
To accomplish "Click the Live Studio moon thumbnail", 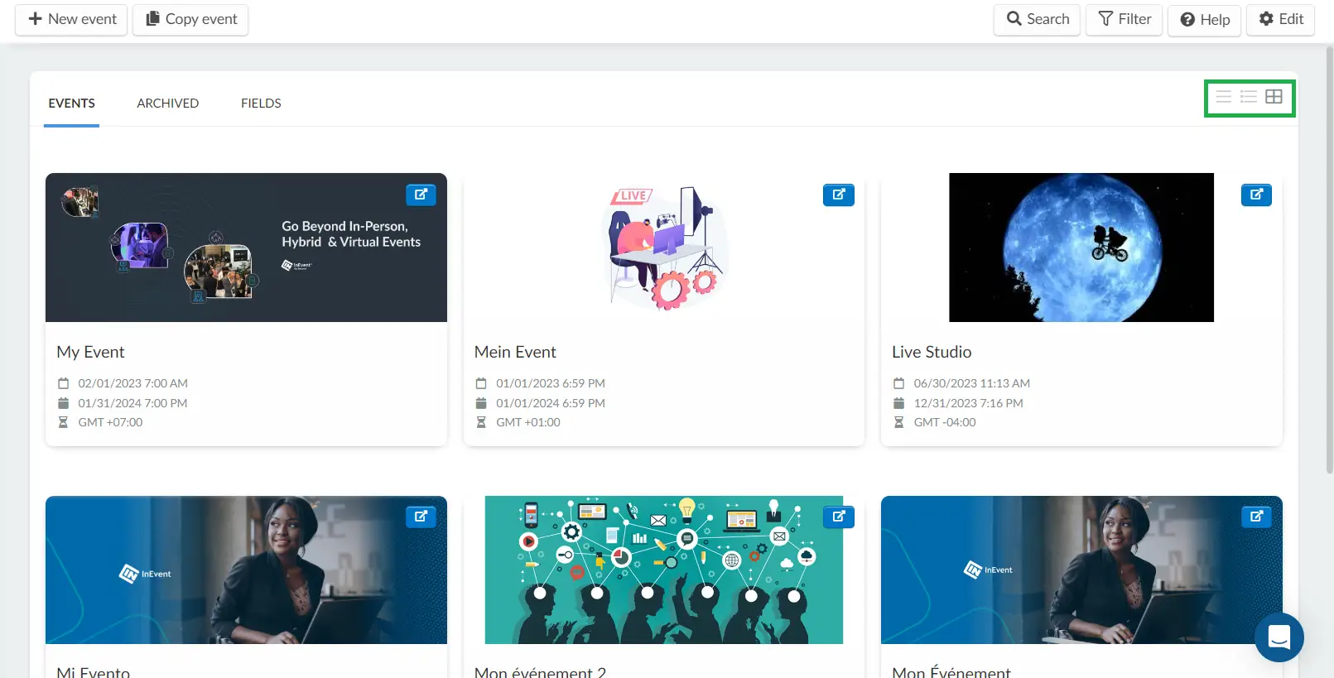I will (1081, 248).
